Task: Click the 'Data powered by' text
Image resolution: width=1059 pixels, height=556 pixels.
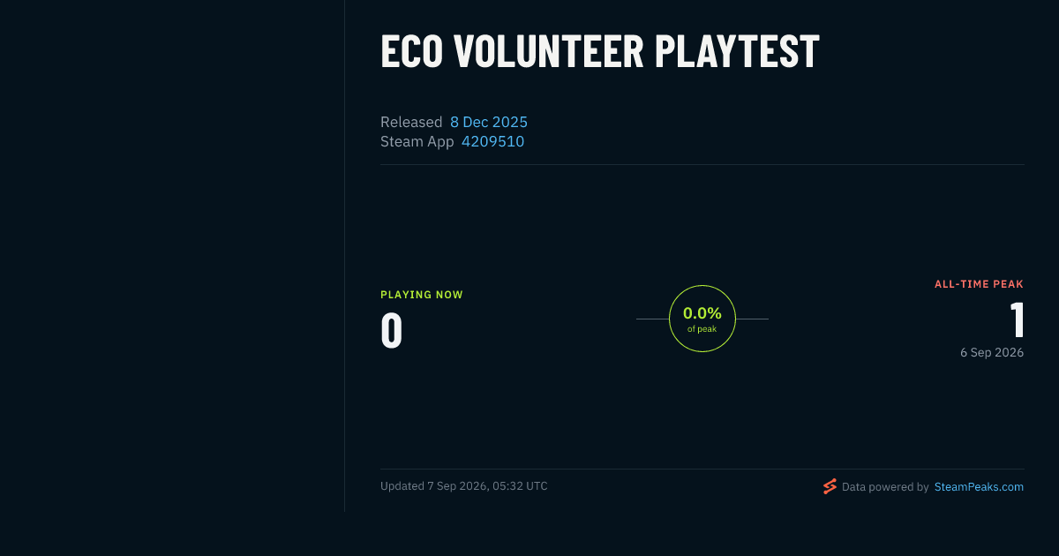Action: click(885, 486)
